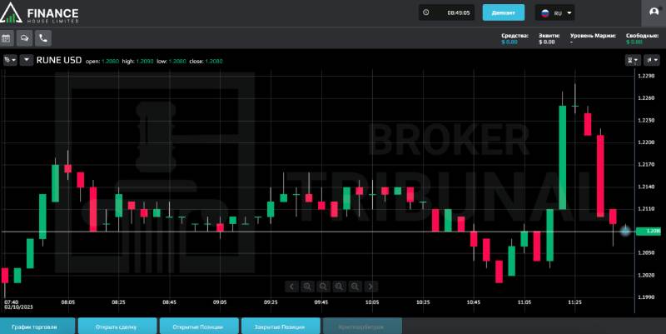Click the clock icon beside the time

426,12
